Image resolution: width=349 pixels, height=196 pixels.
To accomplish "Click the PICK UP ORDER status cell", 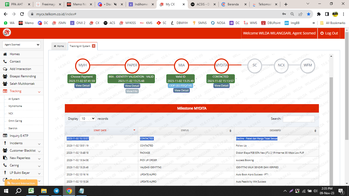I will [x=186, y=160].
